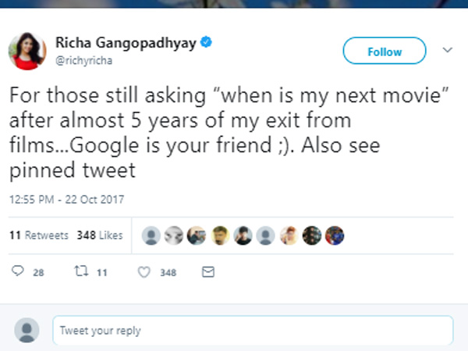The image size is (468, 351).
Task: Focus the Tweet your reply field
Action: [253, 331]
